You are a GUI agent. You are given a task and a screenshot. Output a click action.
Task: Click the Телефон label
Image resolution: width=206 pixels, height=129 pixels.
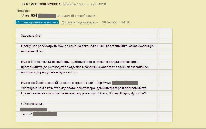click(x=23, y=11)
